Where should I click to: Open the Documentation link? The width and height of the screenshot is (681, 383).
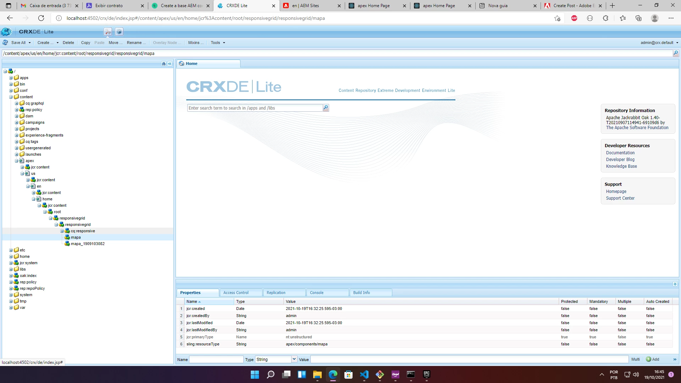tap(620, 153)
